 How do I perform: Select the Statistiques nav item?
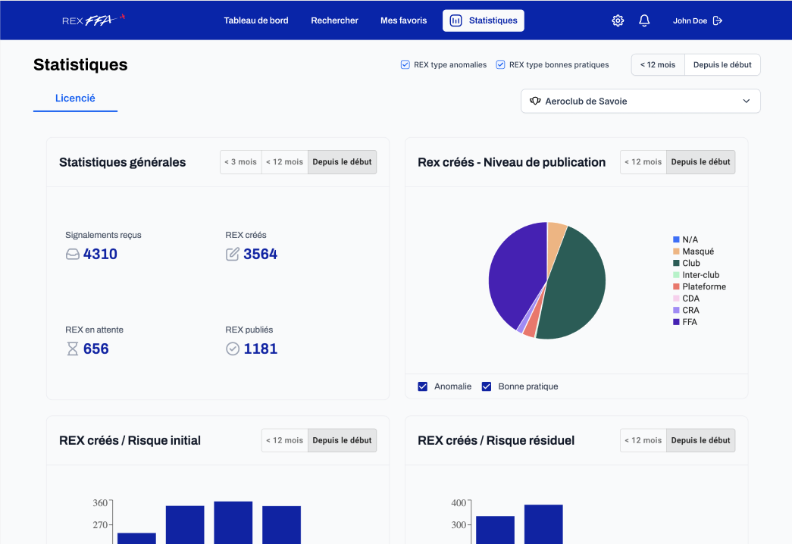tap(484, 20)
